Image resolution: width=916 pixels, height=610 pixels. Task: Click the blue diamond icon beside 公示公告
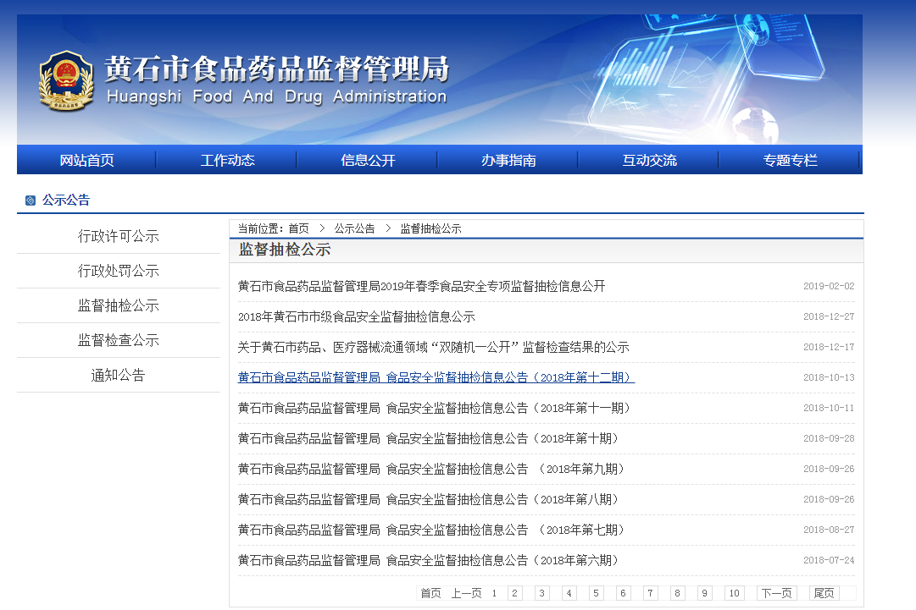[x=31, y=201]
